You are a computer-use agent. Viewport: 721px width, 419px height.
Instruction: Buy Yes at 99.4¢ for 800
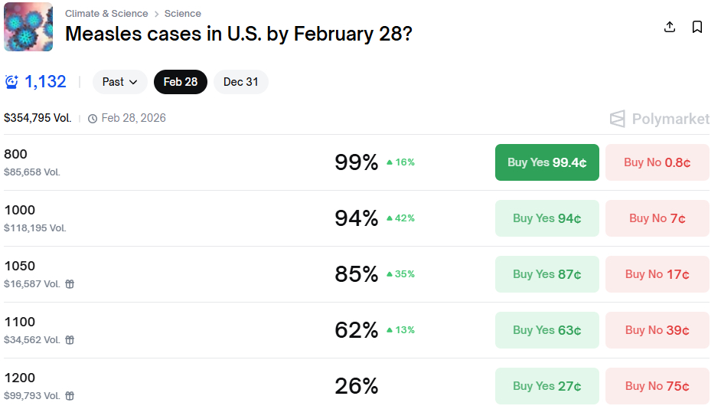coord(546,162)
